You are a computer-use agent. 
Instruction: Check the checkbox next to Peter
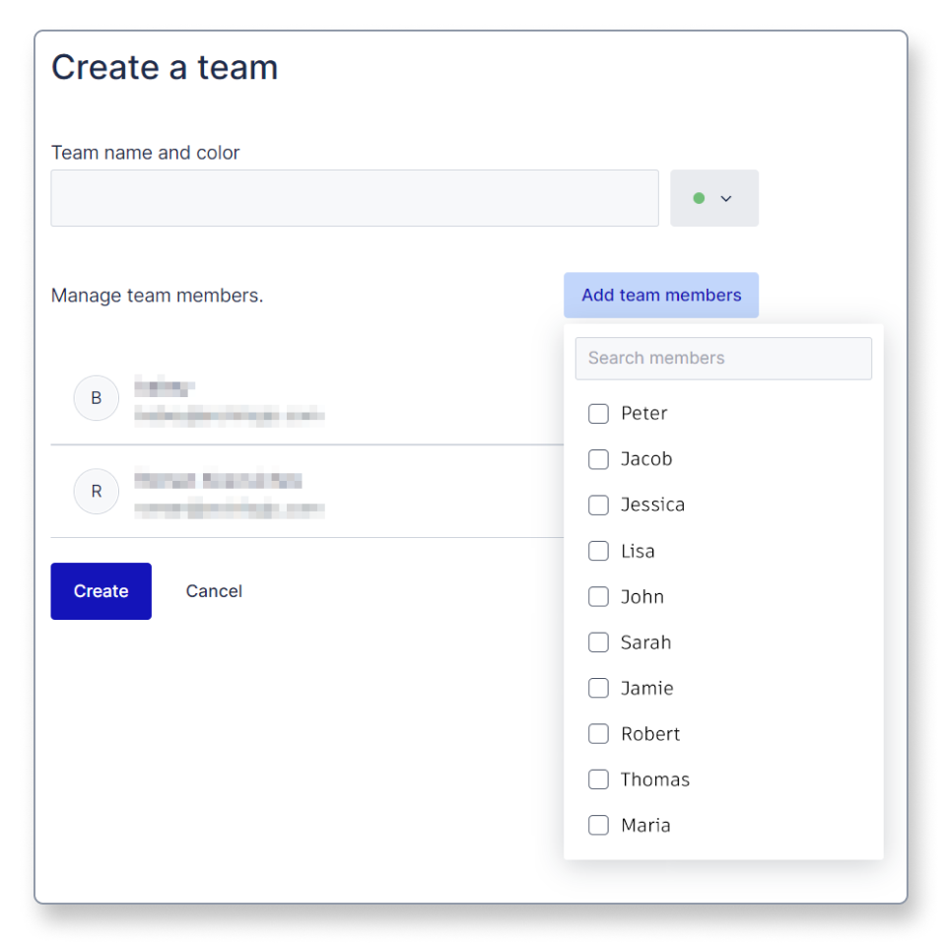pyautogui.click(x=598, y=414)
